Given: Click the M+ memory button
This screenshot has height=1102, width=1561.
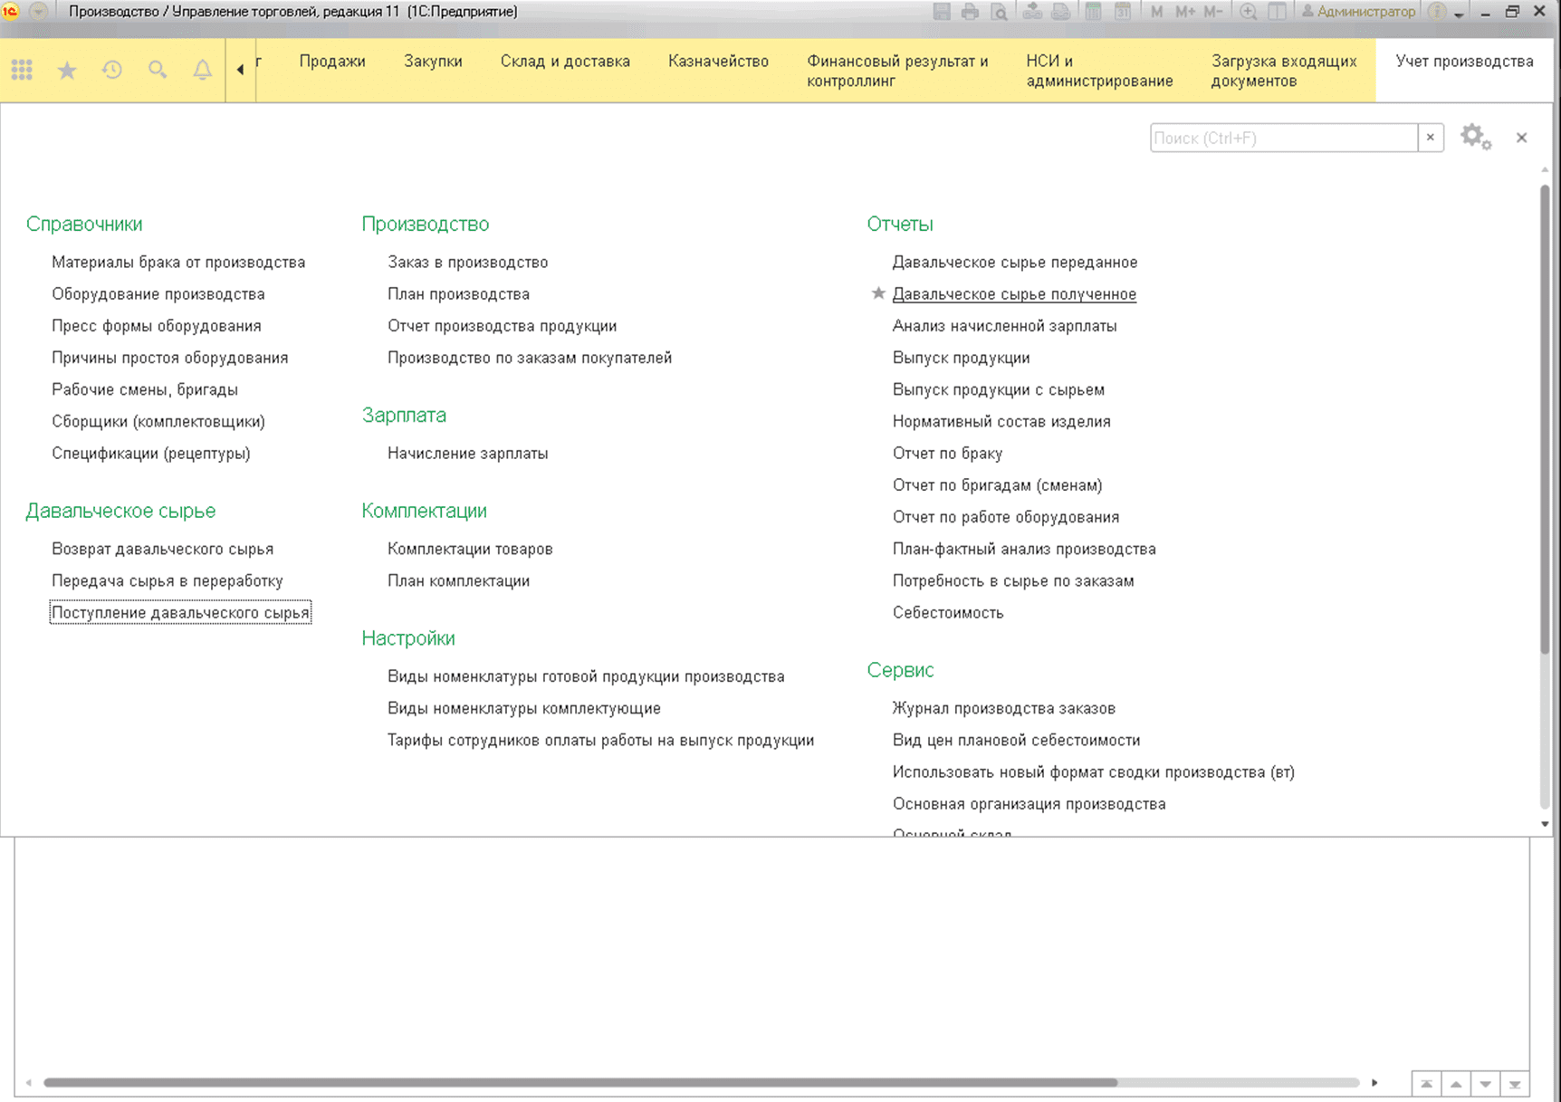Looking at the screenshot, I should point(1185,12).
